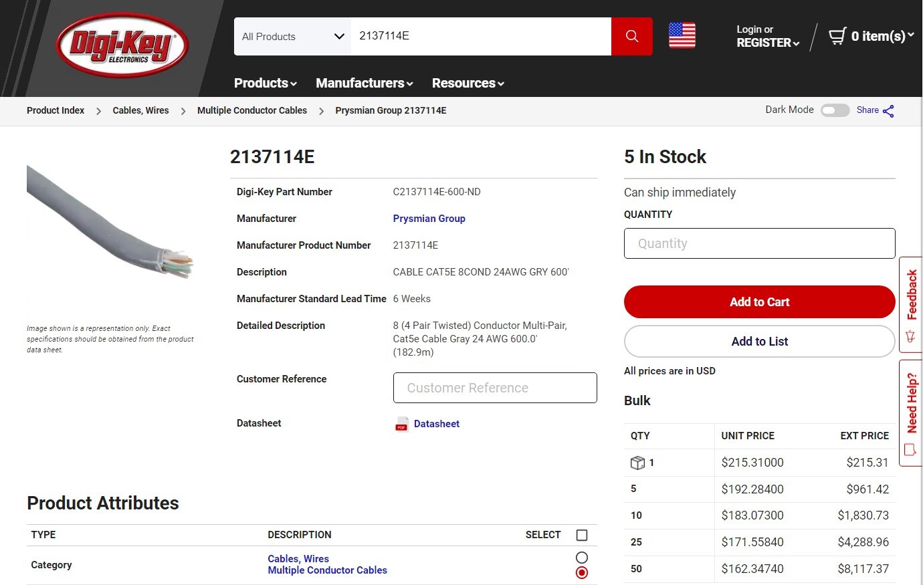Click the Customer Reference input field
923x585 pixels.
tap(495, 388)
